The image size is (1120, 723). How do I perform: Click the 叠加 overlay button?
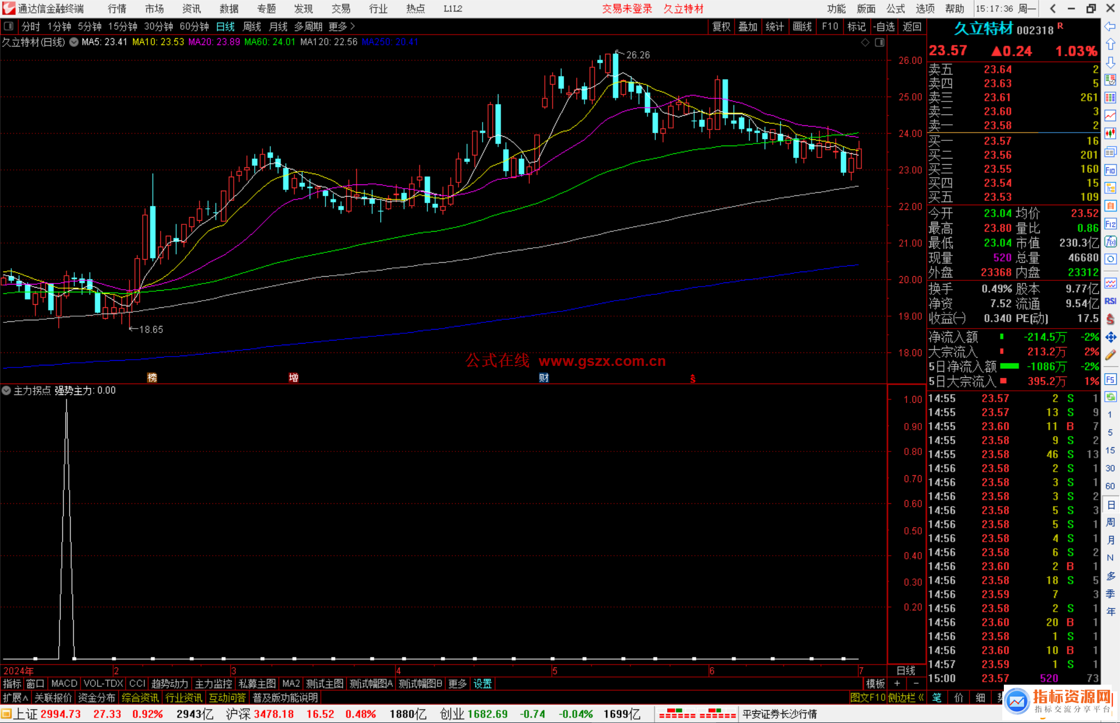[x=748, y=26]
